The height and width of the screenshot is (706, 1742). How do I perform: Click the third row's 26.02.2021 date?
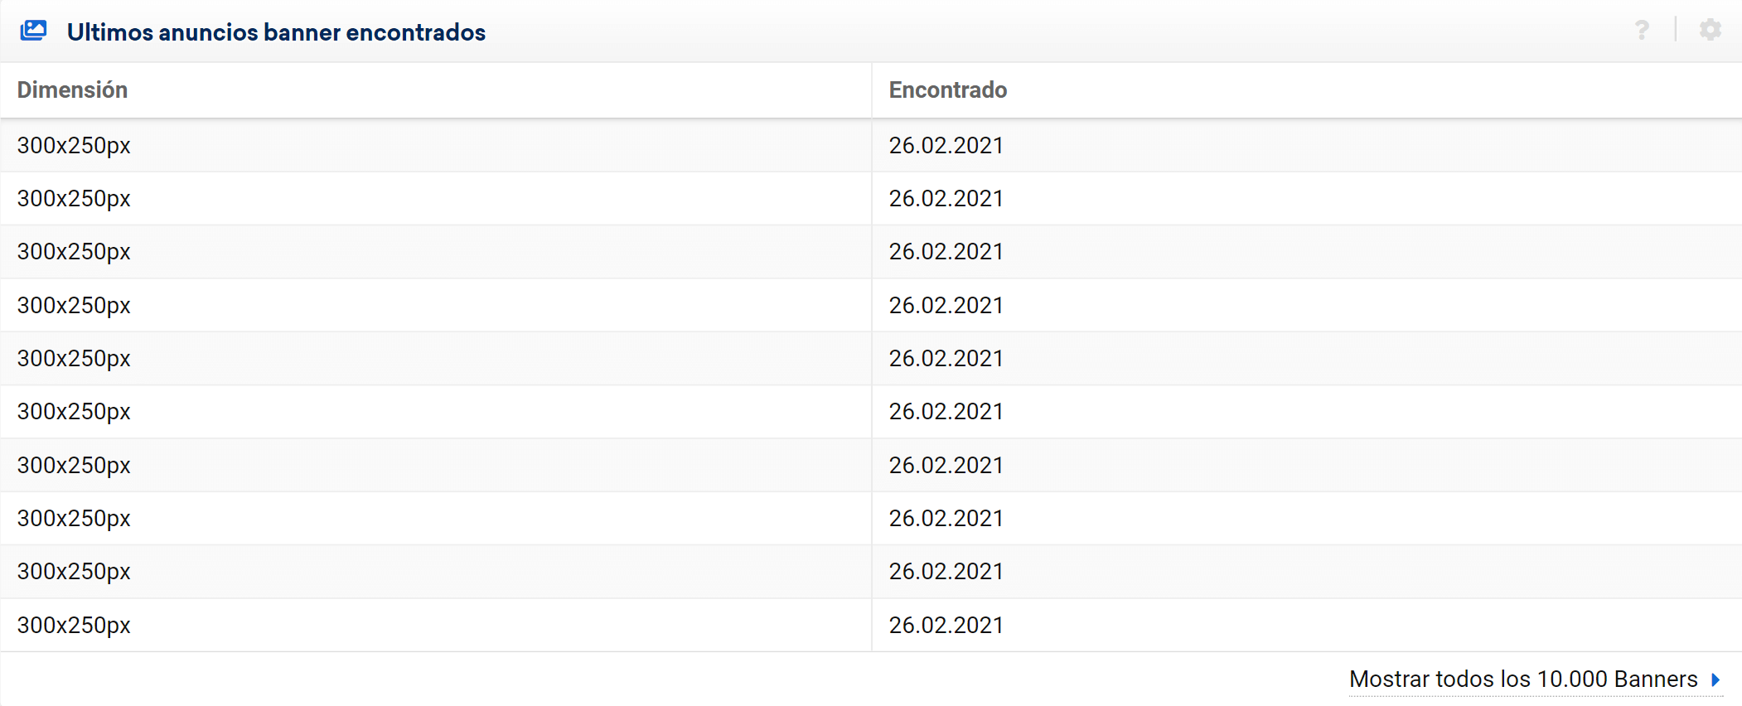click(946, 252)
